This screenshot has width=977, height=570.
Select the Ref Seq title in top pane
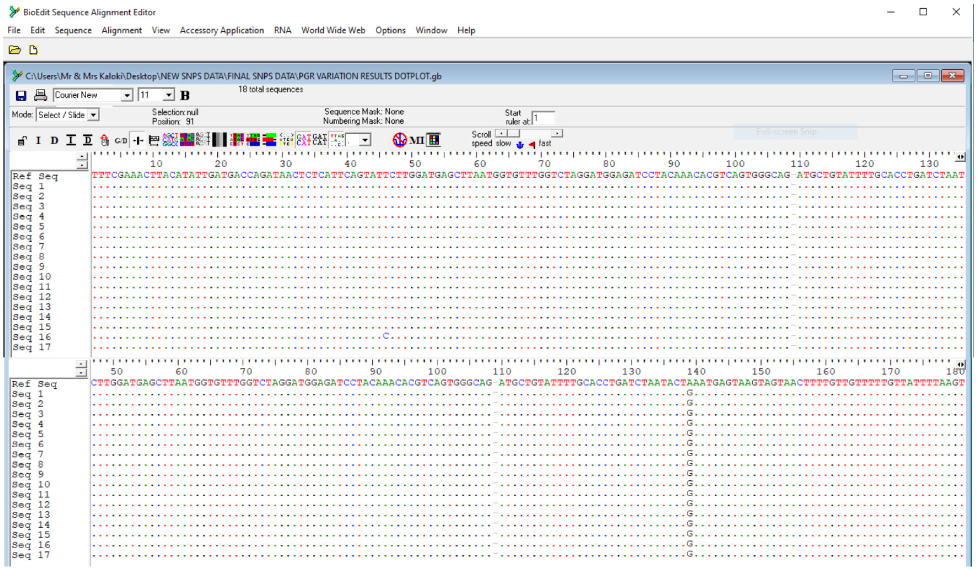35,176
